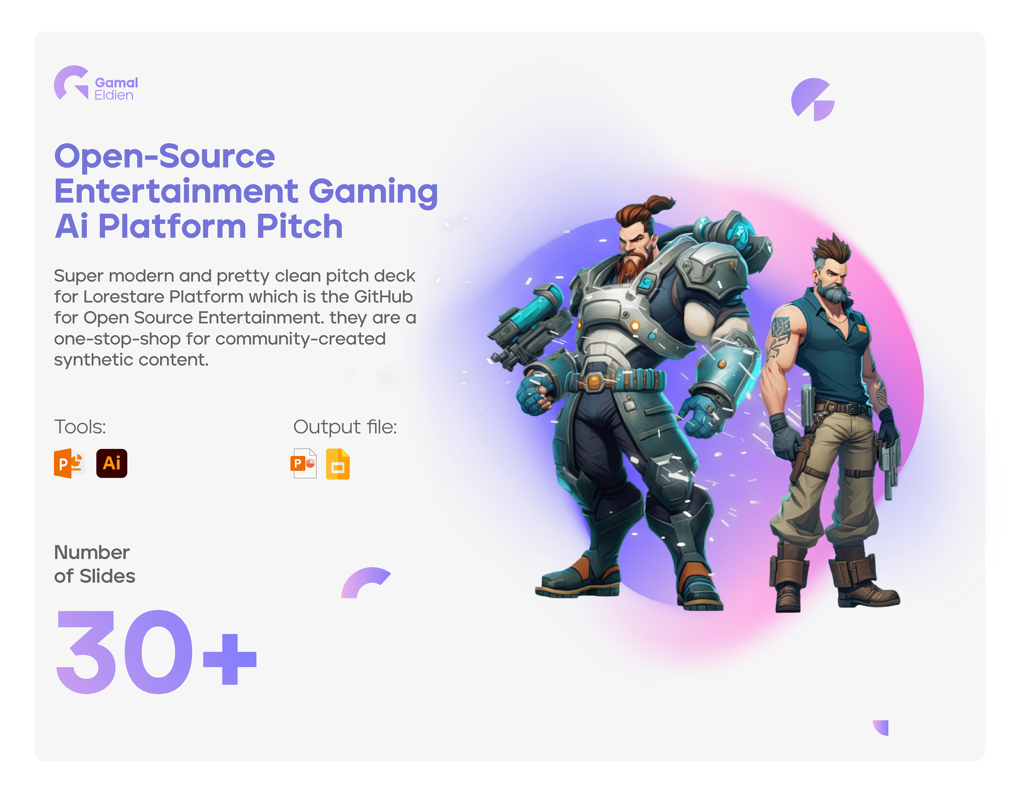The width and height of the screenshot is (1020, 793).
Task: Select the armored bearded character with cannon
Action: (x=631, y=401)
